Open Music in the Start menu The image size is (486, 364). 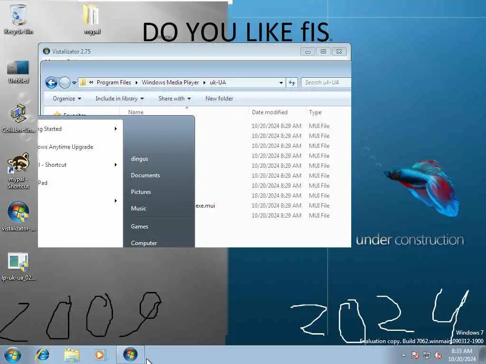pyautogui.click(x=138, y=209)
